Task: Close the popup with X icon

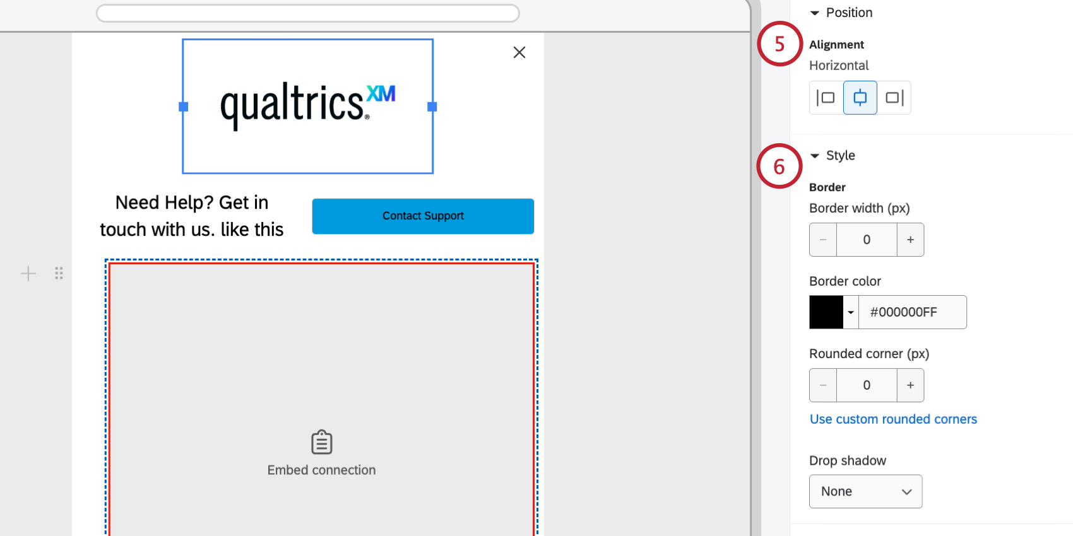Action: click(x=519, y=52)
